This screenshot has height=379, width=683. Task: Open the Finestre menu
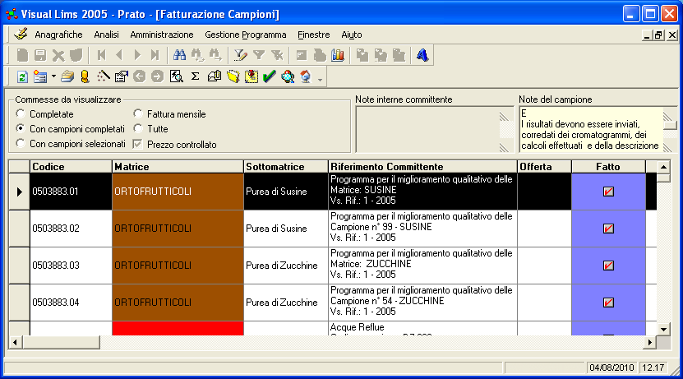tap(314, 35)
